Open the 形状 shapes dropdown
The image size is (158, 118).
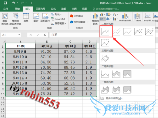tap(56, 14)
